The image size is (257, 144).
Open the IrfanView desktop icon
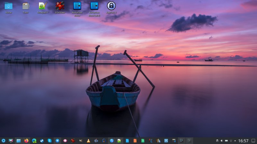[x=60, y=6]
